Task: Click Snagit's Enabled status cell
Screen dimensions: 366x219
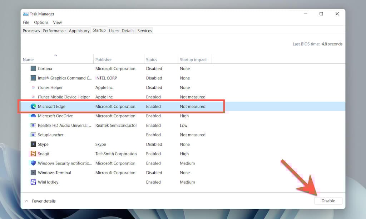Action: tap(153, 154)
